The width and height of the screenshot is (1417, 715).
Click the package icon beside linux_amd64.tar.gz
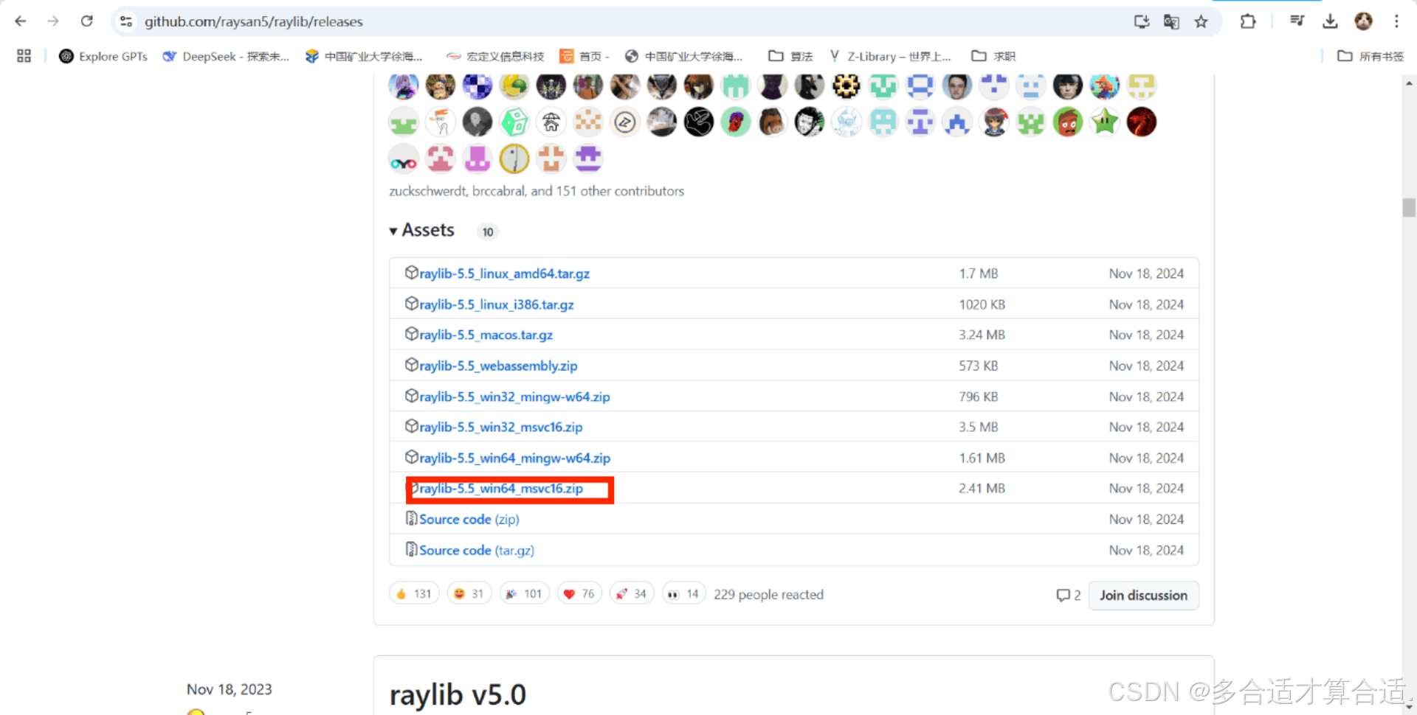pos(411,273)
